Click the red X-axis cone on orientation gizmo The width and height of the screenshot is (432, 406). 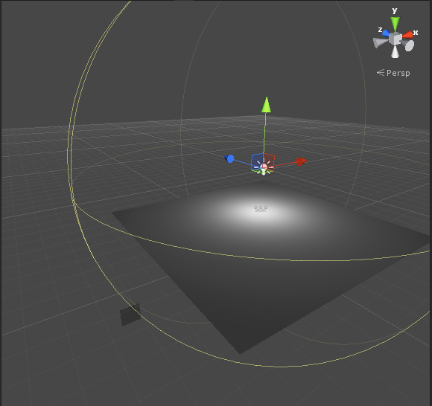pos(407,35)
